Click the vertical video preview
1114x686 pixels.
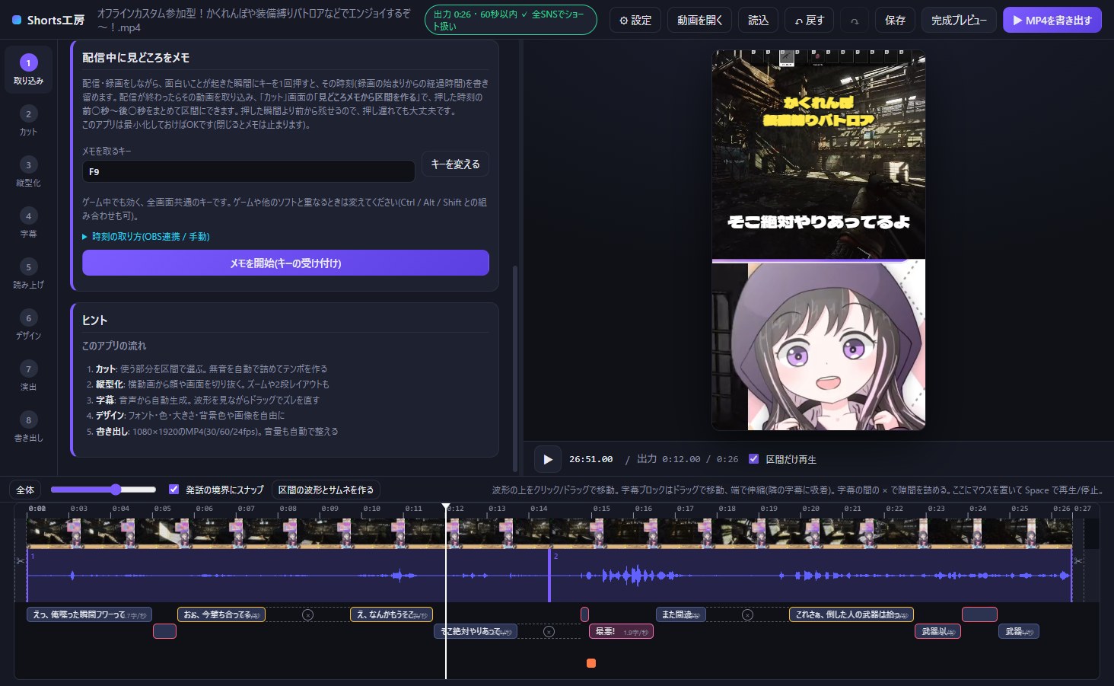pos(819,240)
